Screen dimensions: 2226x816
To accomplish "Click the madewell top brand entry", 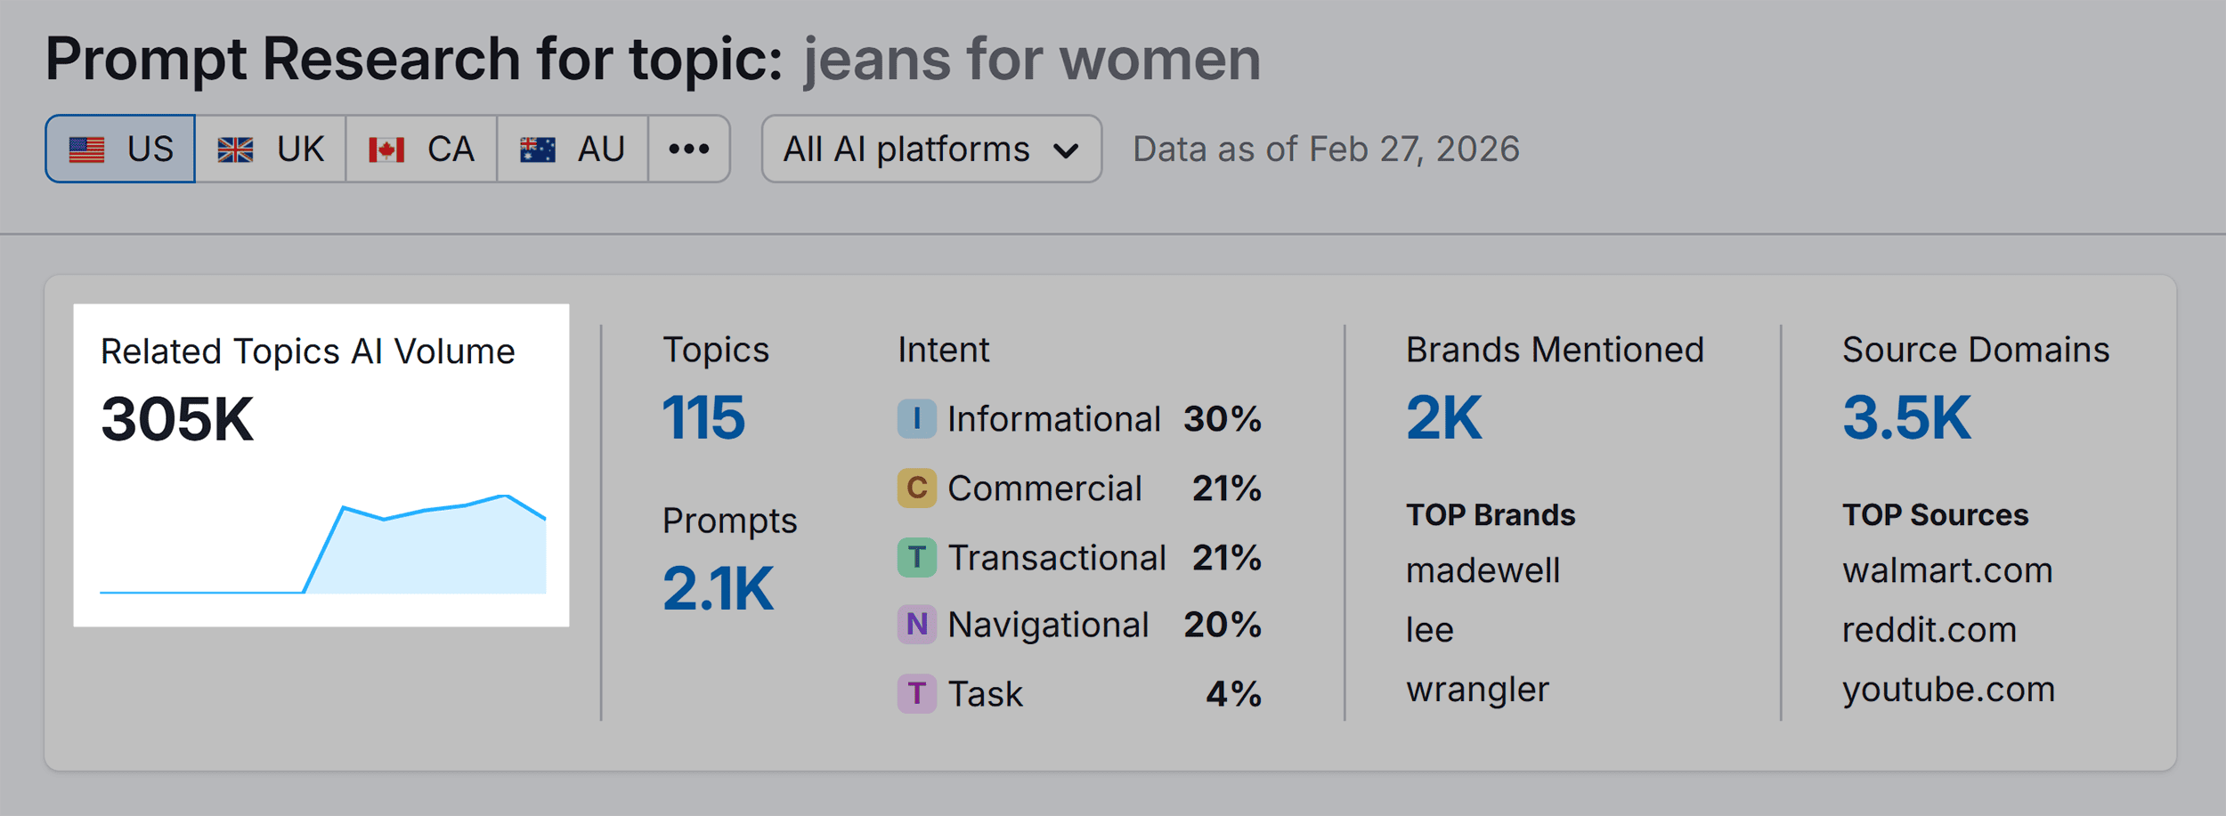I will coord(1483,570).
